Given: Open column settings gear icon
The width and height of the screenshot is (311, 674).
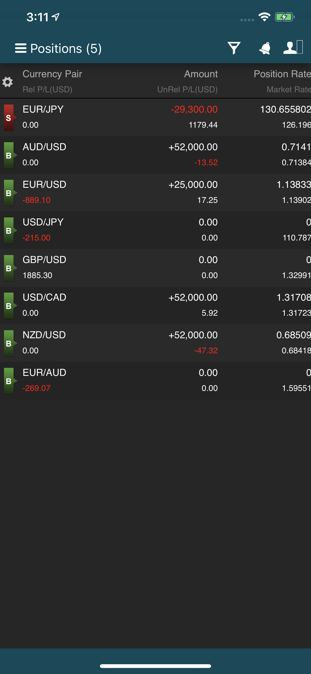Looking at the screenshot, I should [x=8, y=82].
